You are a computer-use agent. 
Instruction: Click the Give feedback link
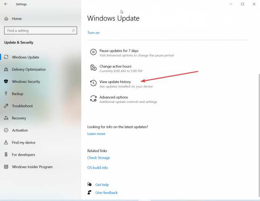[106, 193]
